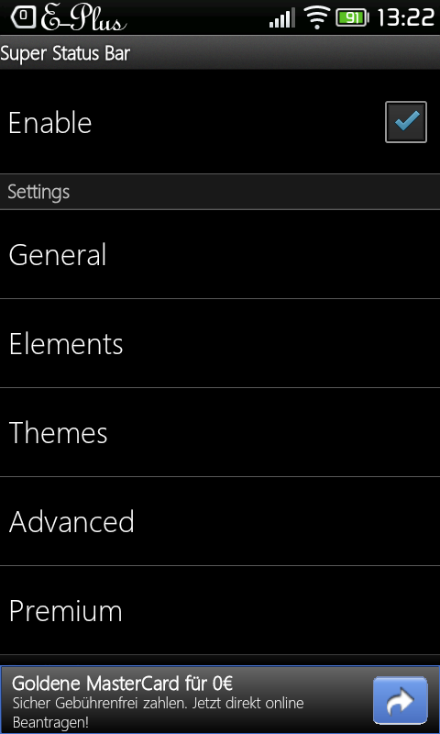Tap the Settings section header
The height and width of the screenshot is (734, 440).
[x=220, y=192]
